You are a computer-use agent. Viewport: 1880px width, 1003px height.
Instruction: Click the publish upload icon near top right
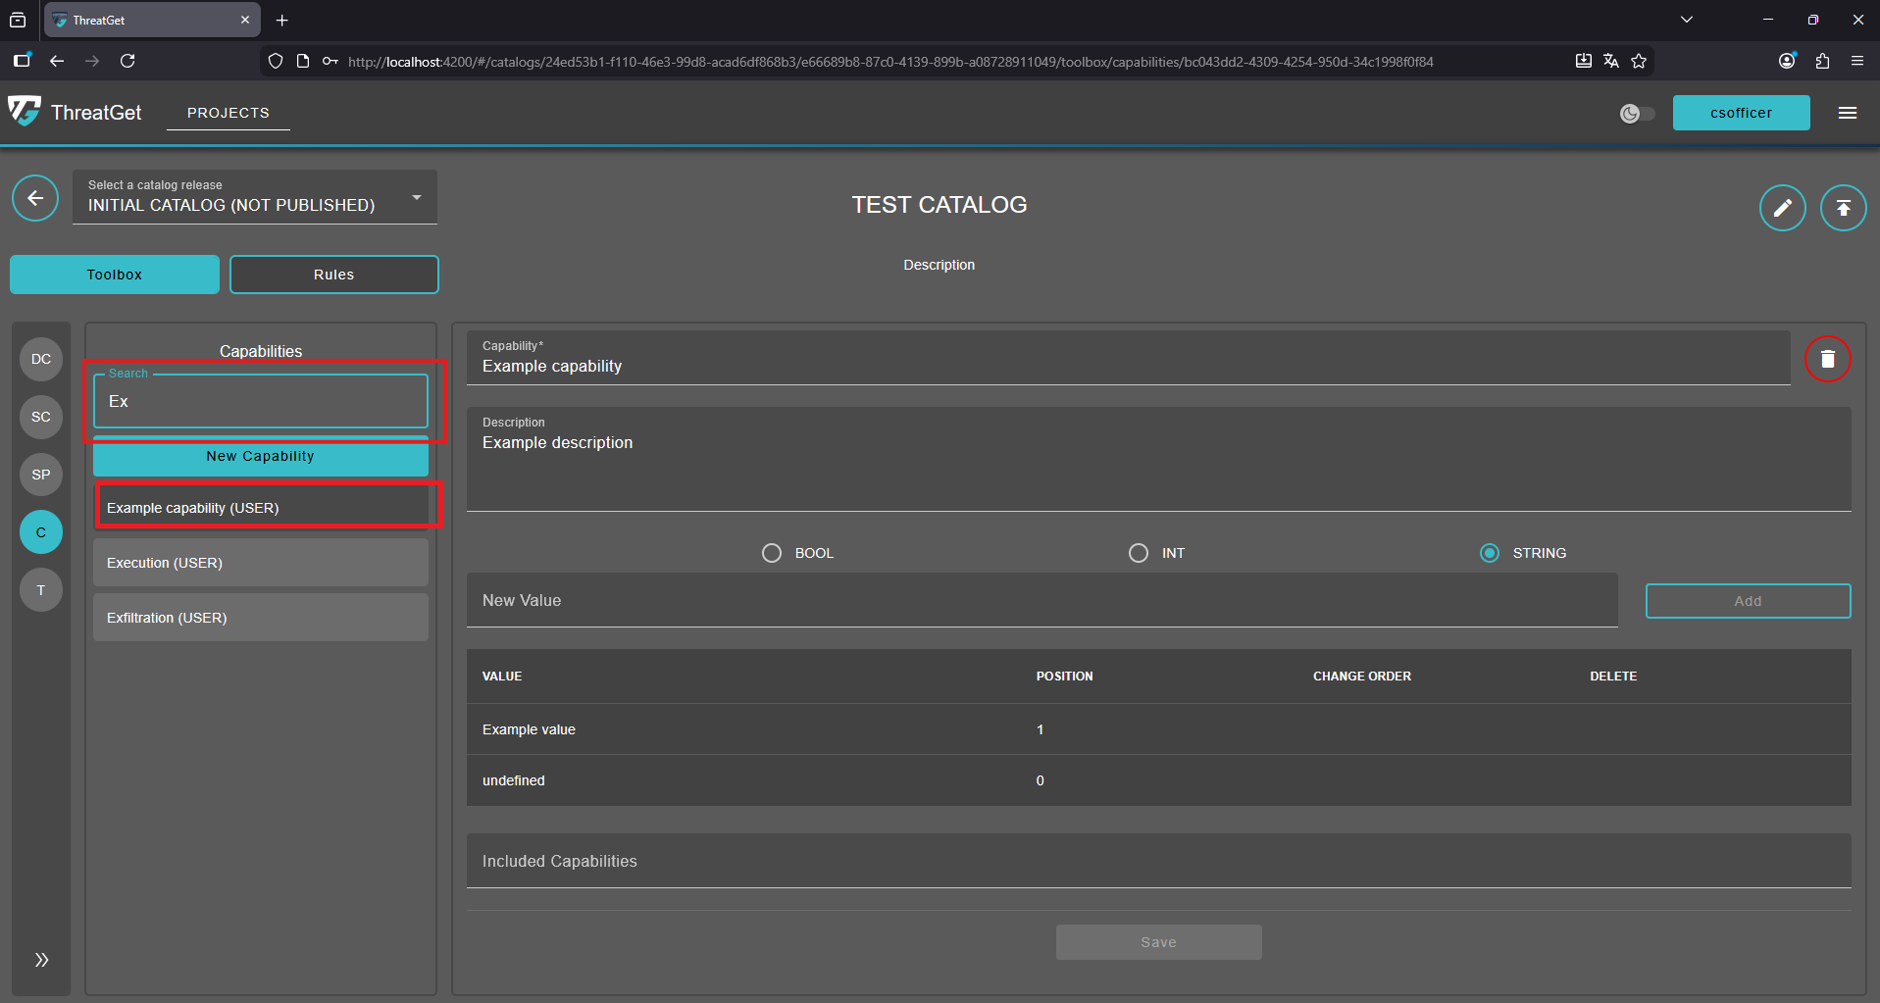[x=1843, y=207]
